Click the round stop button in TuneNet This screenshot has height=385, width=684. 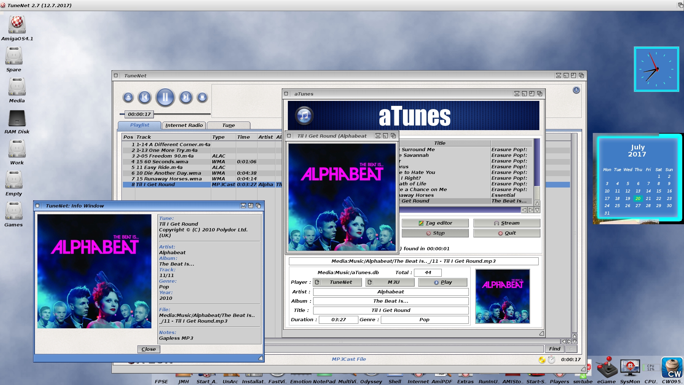(x=202, y=97)
